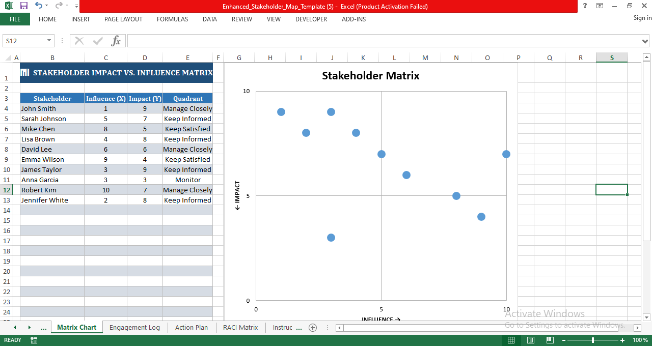Click the Stakeholder column header cell
This screenshot has width=652, height=346.
click(52, 98)
